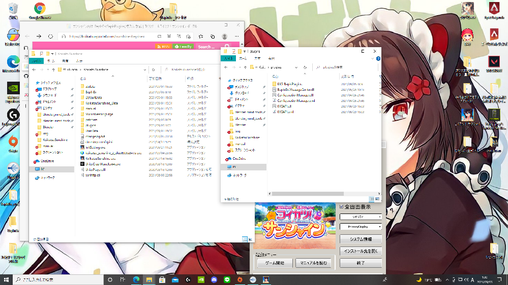The width and height of the screenshot is (508, 285).
Task: Click the up arrow in plugins window
Action: [245, 67]
